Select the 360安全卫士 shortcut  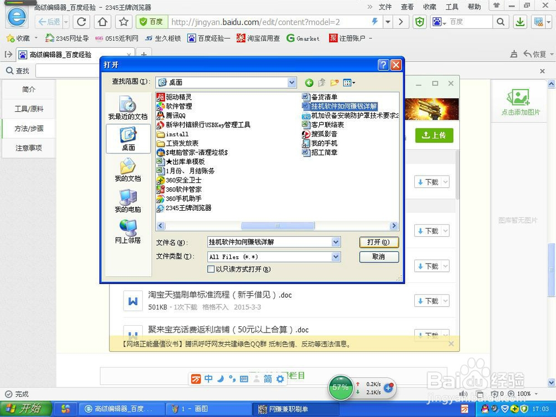coord(179,180)
